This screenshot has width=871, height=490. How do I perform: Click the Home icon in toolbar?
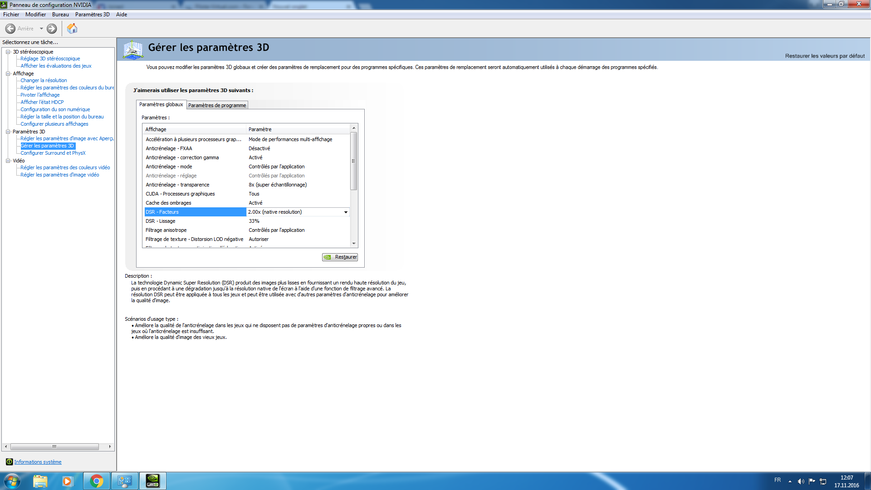pos(72,29)
